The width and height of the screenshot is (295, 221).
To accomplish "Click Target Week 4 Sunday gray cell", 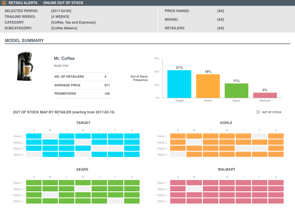I will pyautogui.click(x=34, y=154).
